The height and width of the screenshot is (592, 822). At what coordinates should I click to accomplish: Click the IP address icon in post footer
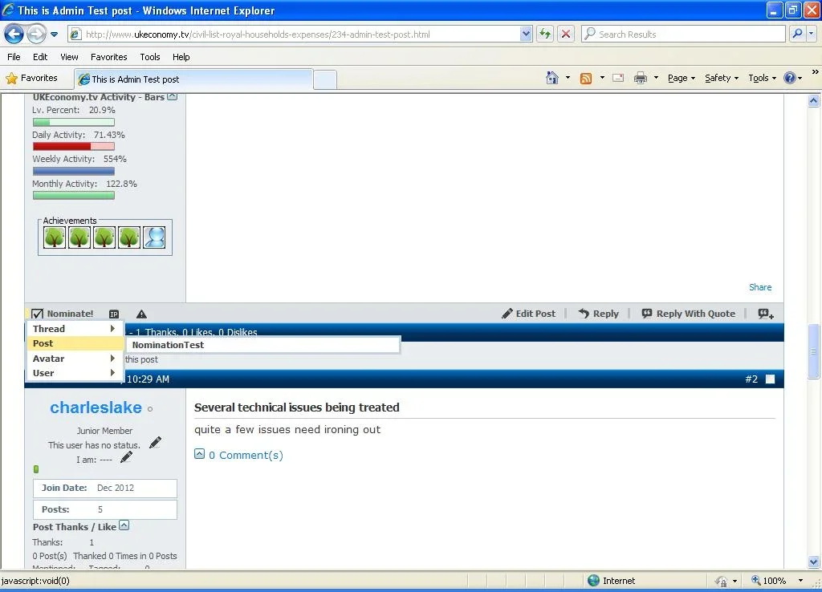[x=114, y=314]
